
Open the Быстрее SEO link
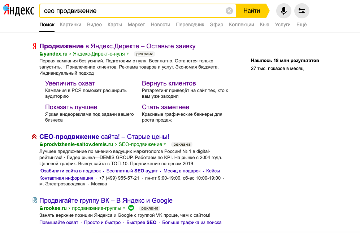tap(142, 223)
